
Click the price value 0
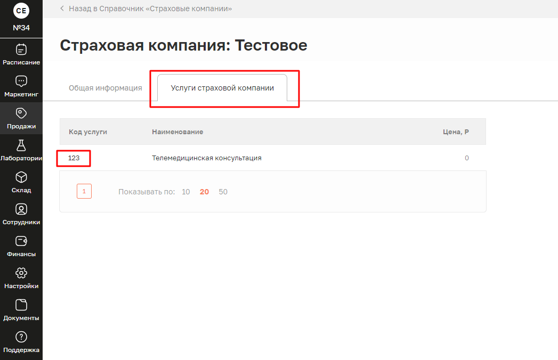[x=466, y=158]
